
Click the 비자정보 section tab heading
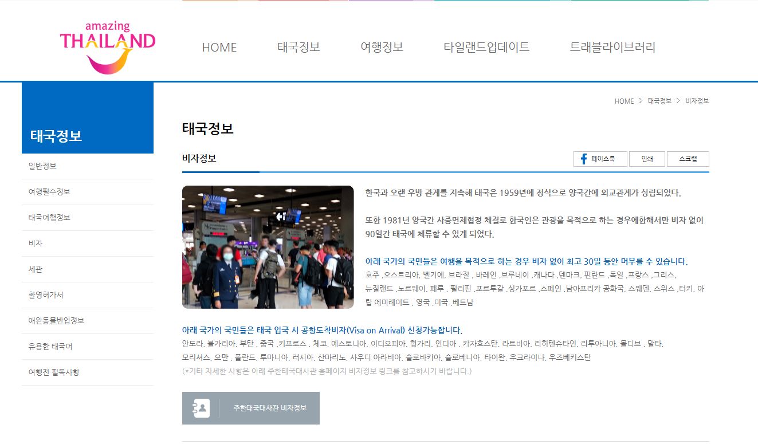199,158
